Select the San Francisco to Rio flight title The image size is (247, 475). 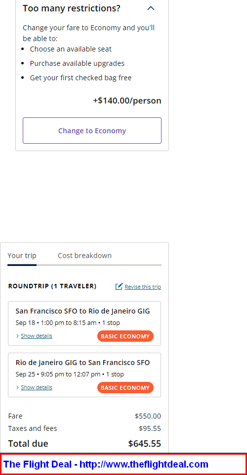pos(82,311)
